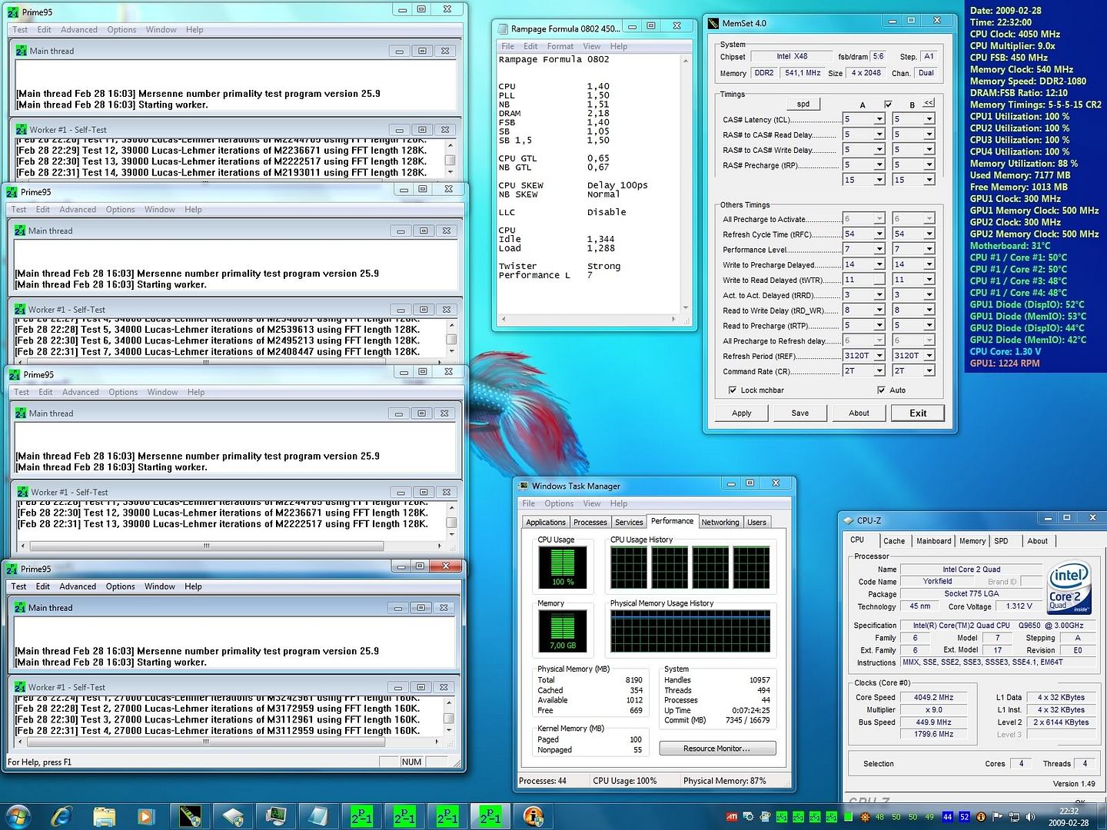Open Write to Precharge Delayed channel B dropdown
1107x830 pixels.
click(929, 264)
